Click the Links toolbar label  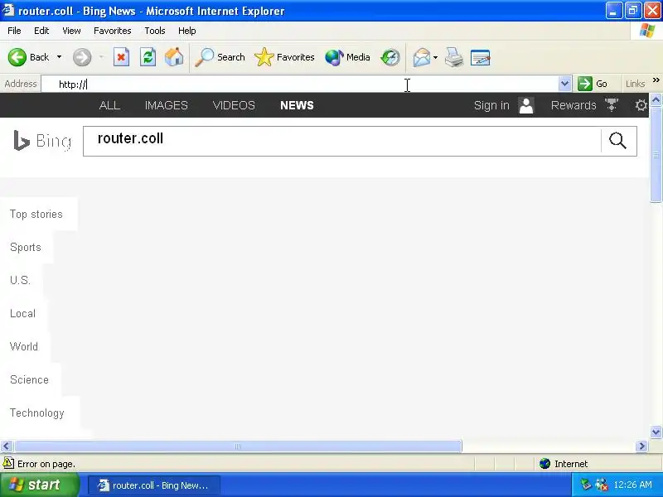point(635,84)
